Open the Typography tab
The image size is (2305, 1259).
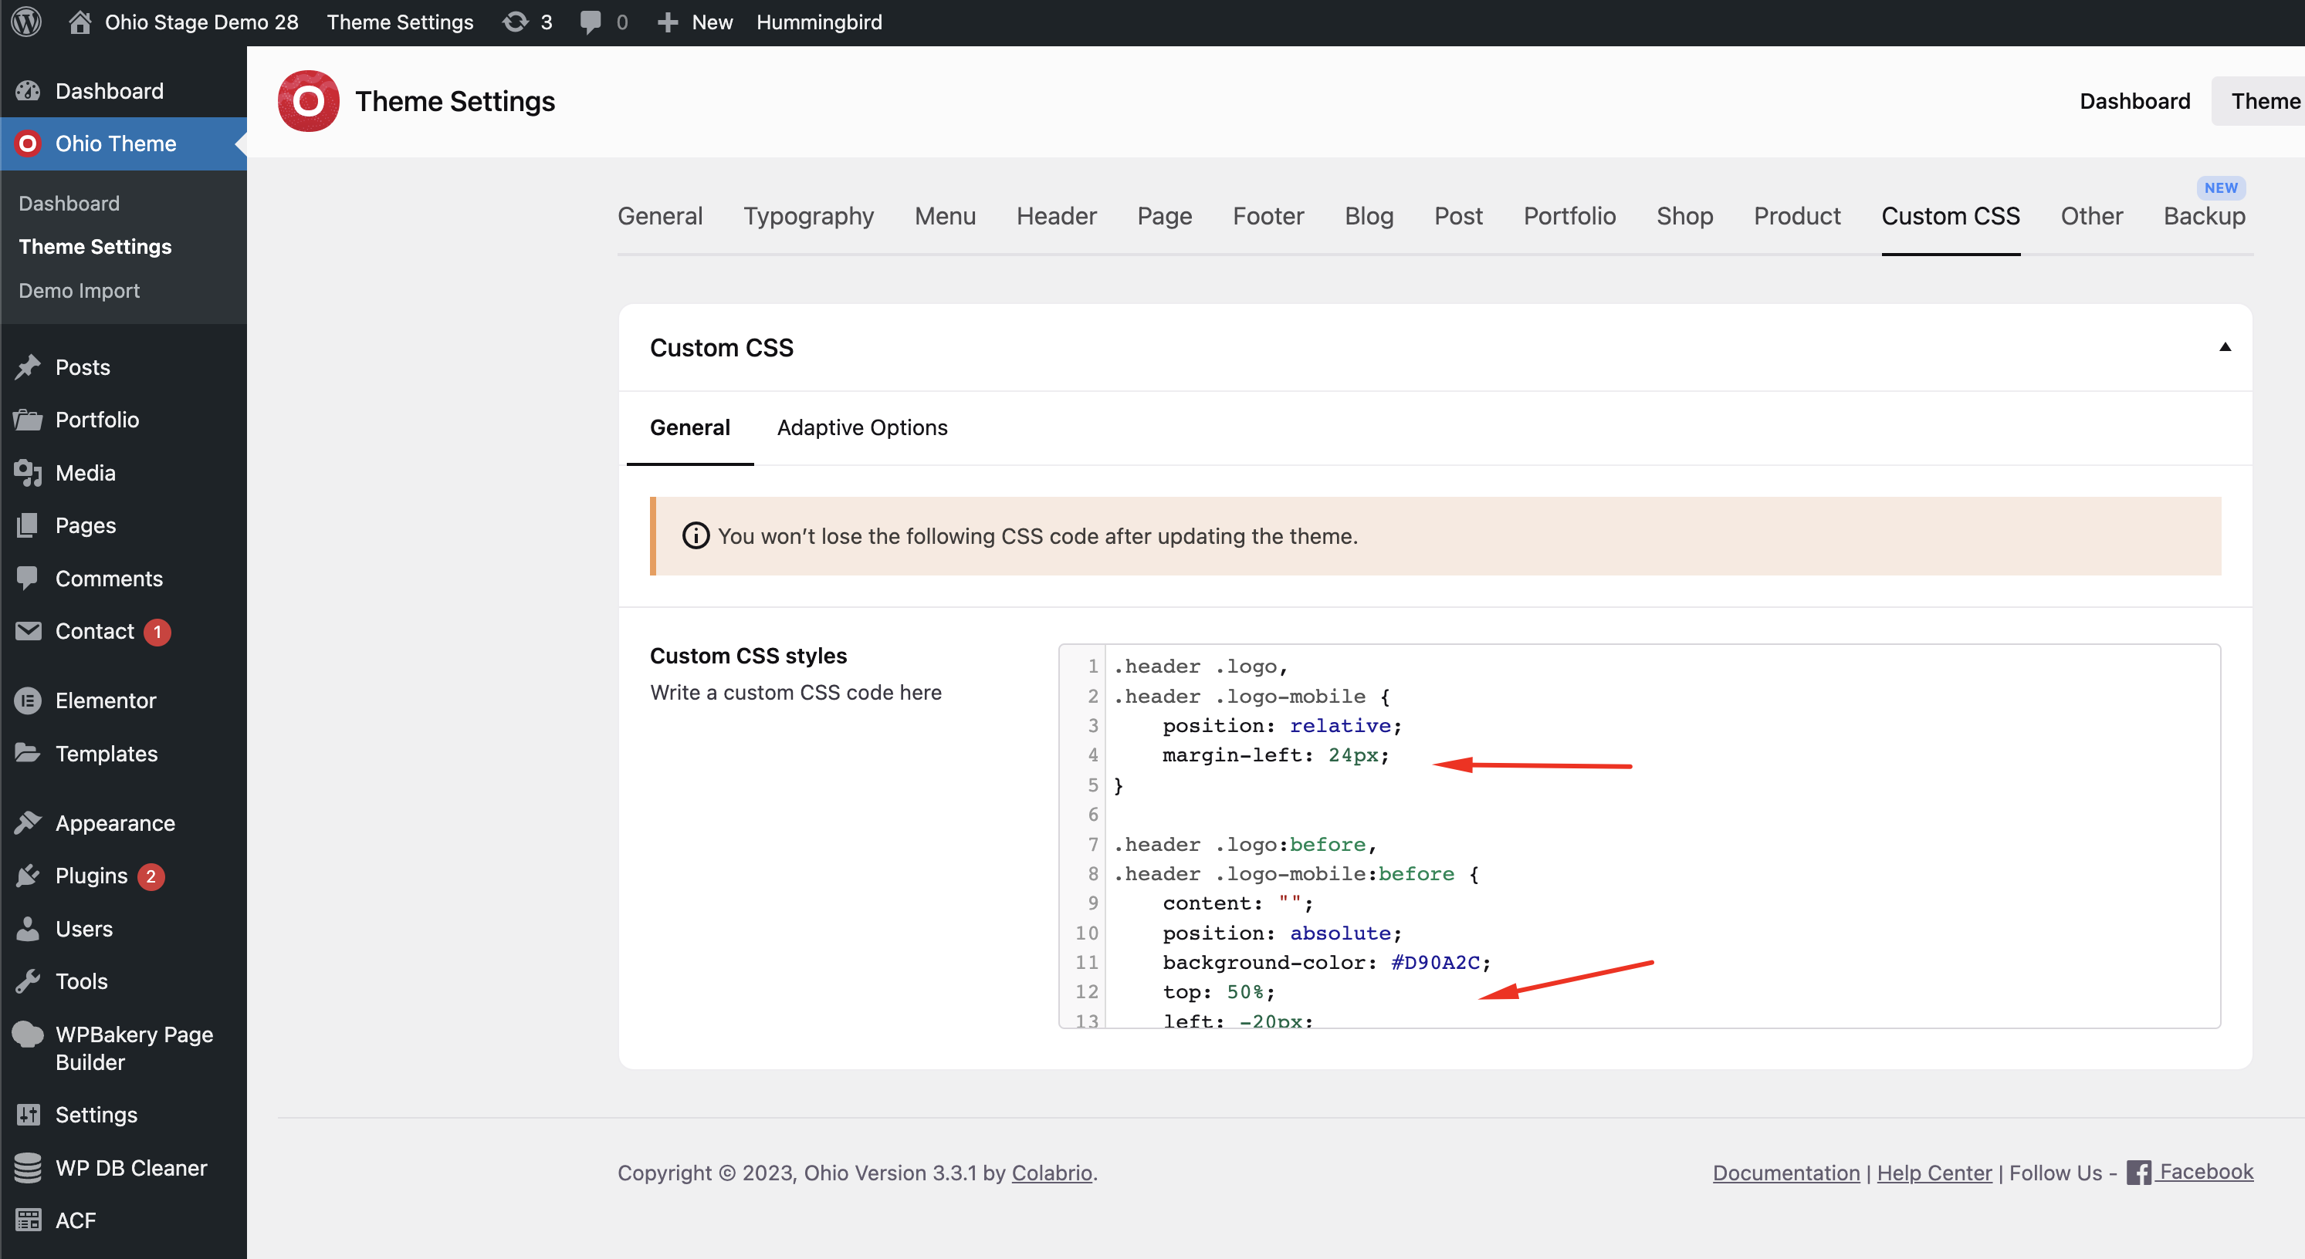808,215
